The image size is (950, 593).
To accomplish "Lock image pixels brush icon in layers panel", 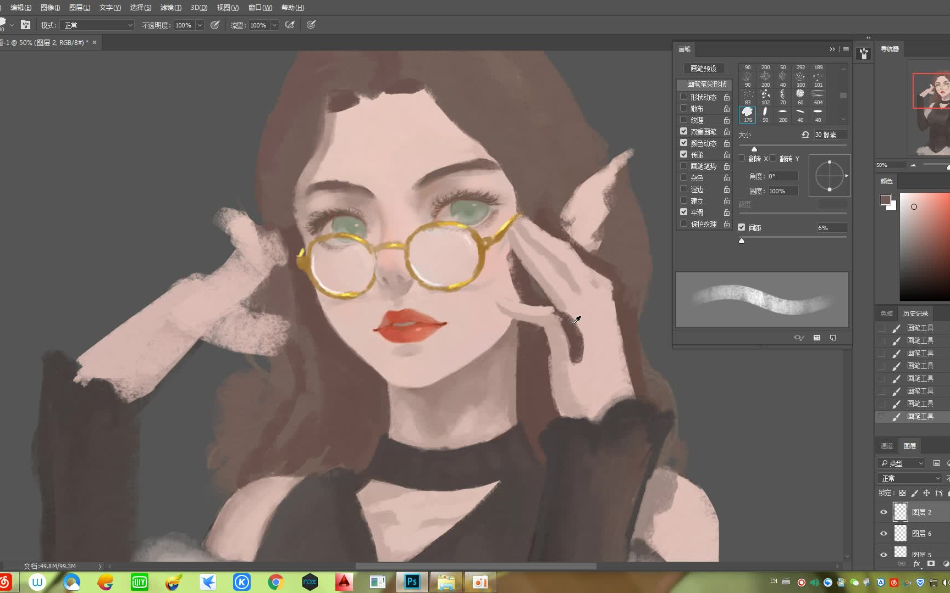I will click(914, 493).
